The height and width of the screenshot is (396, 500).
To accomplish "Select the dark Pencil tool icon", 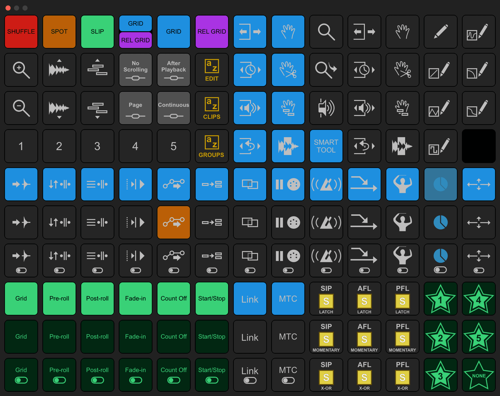I will [440, 32].
